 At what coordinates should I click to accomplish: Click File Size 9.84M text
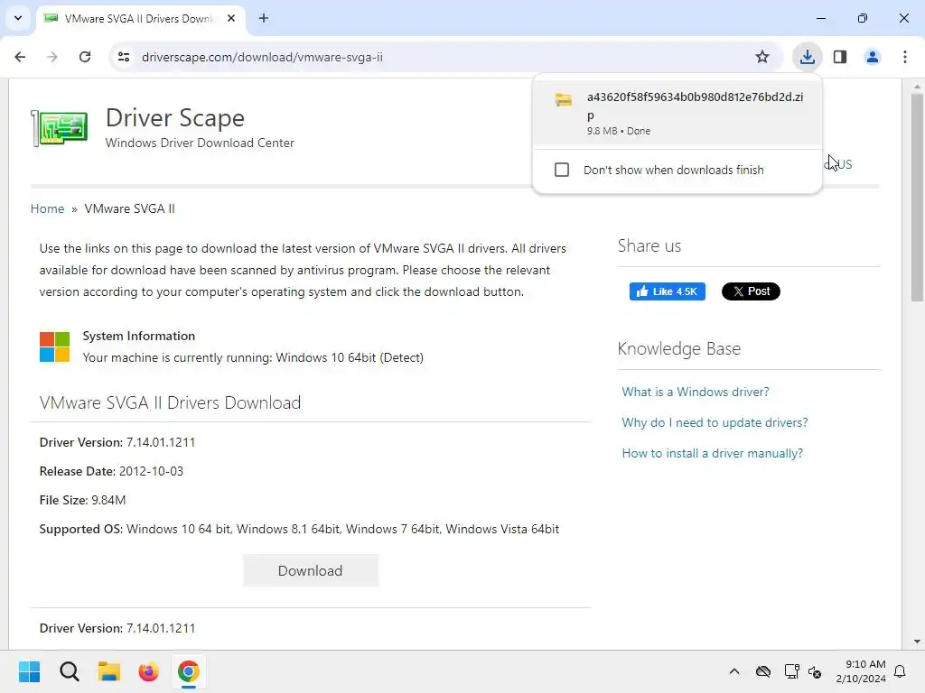click(82, 500)
